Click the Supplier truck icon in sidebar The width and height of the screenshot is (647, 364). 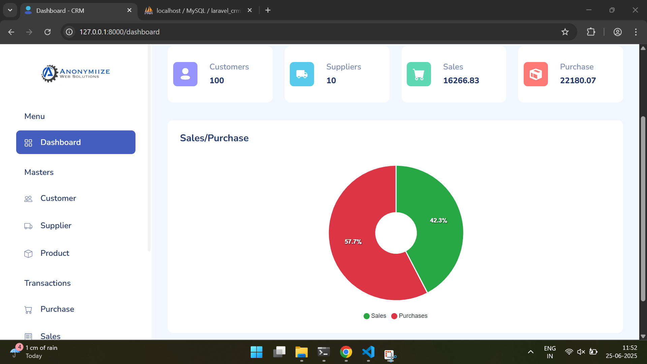pyautogui.click(x=28, y=226)
